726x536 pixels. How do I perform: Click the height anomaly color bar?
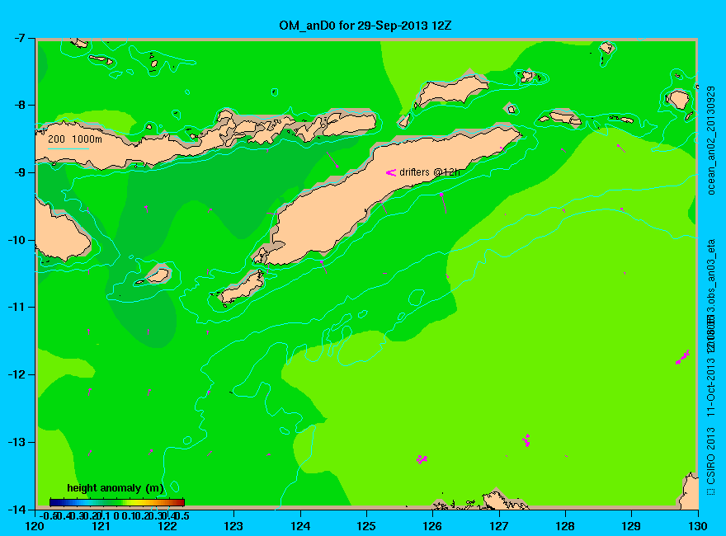tap(117, 502)
